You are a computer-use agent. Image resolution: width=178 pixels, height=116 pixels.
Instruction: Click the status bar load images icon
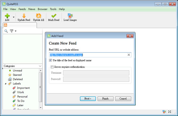pyautogui.click(x=164, y=112)
